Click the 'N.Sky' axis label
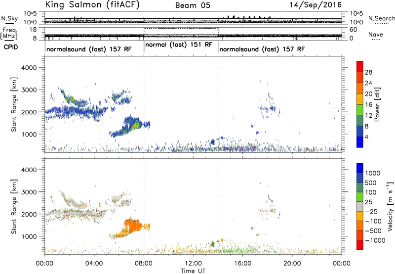The image size is (395, 274). 9,18
